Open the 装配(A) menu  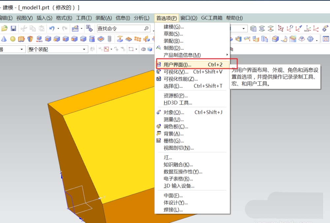[104, 18]
